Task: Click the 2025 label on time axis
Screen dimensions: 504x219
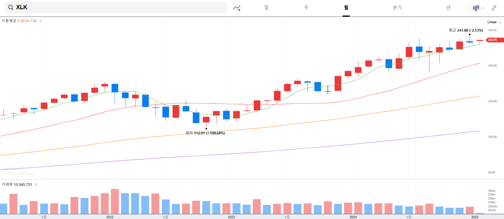Action: coord(475,217)
